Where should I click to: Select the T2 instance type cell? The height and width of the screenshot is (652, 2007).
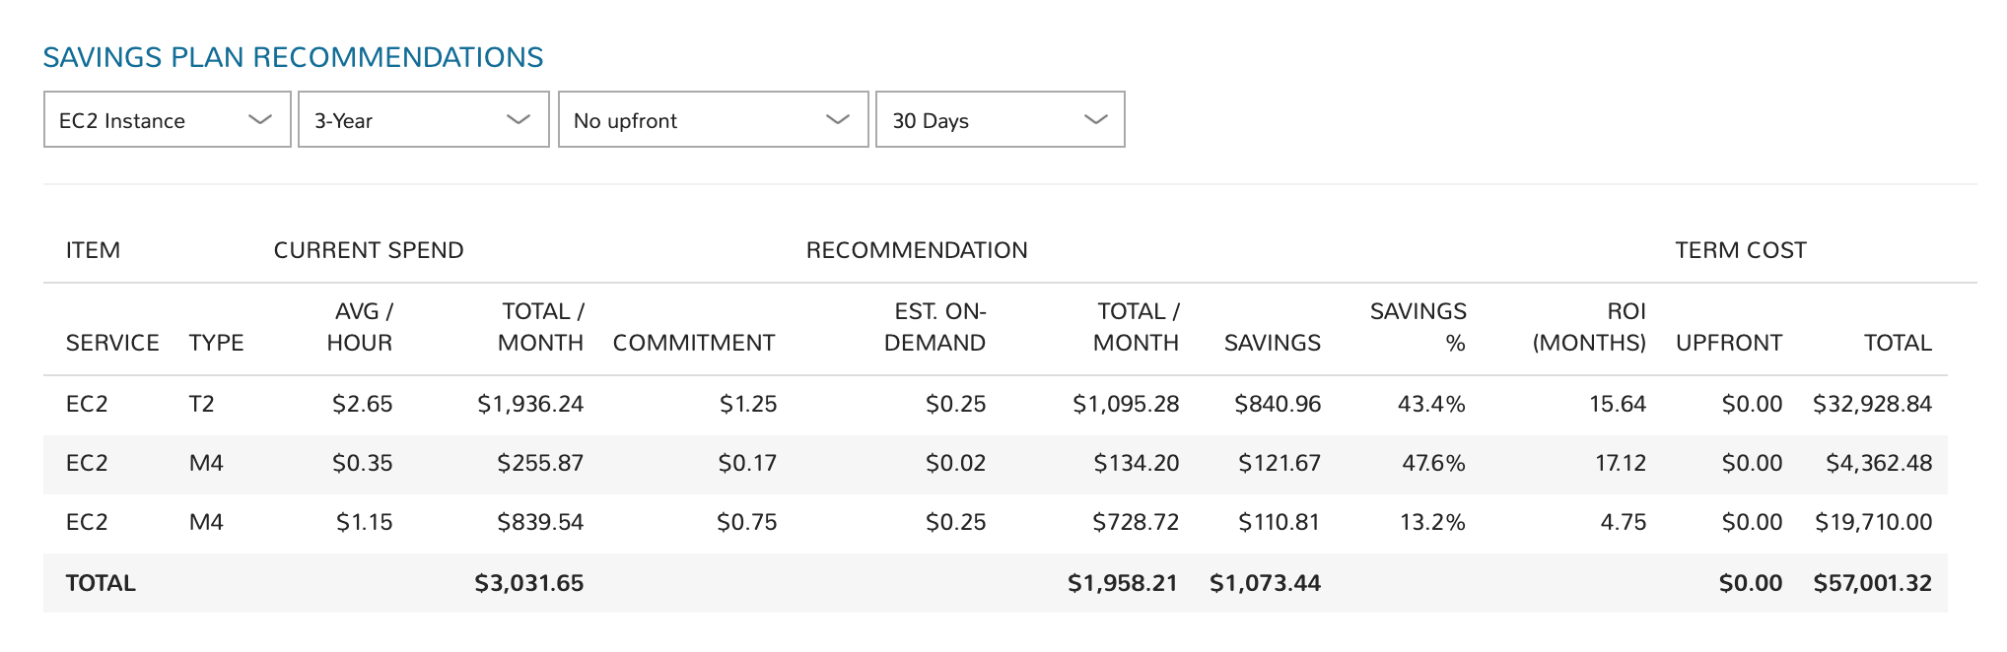201,404
